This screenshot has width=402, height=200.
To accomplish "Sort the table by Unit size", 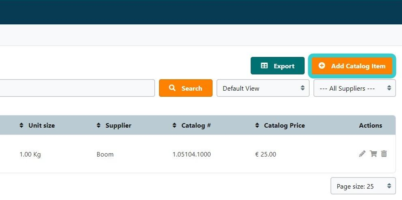I will (37, 125).
